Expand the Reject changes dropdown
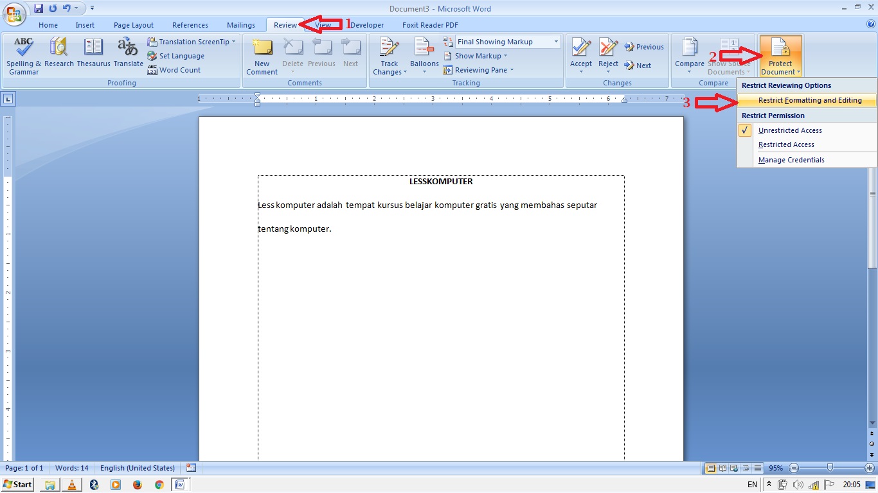Viewport: 878px width, 493px height. tap(608, 71)
